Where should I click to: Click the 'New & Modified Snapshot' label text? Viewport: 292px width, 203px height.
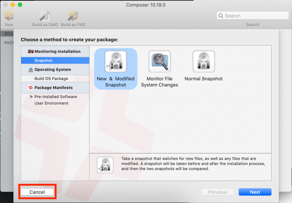pyautogui.click(x=116, y=82)
